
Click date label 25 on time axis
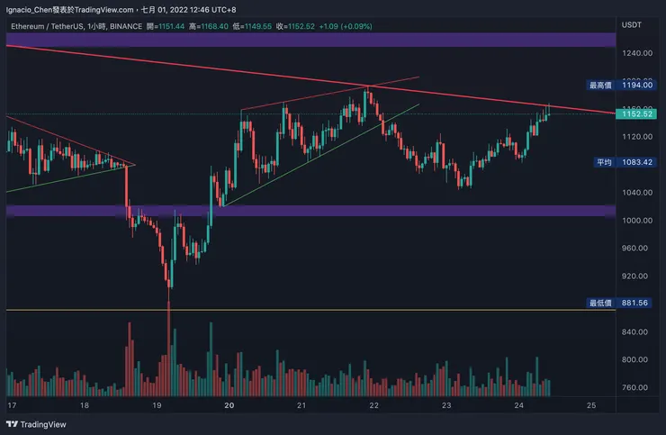tap(591, 405)
